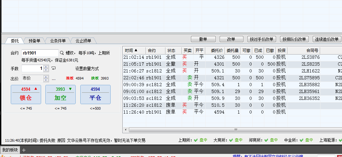Click the 上期所 green check status icon
This screenshot has height=157, width=342.
[196, 140]
